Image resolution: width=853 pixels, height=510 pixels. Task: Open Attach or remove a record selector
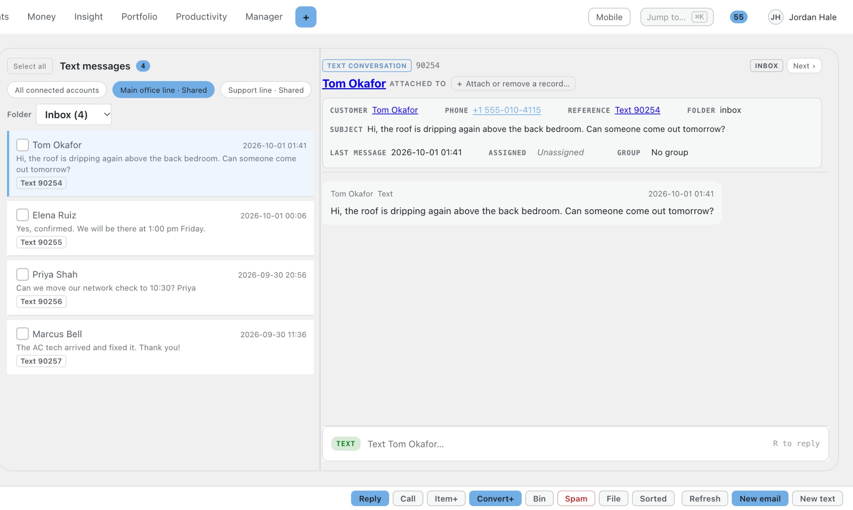[513, 83]
